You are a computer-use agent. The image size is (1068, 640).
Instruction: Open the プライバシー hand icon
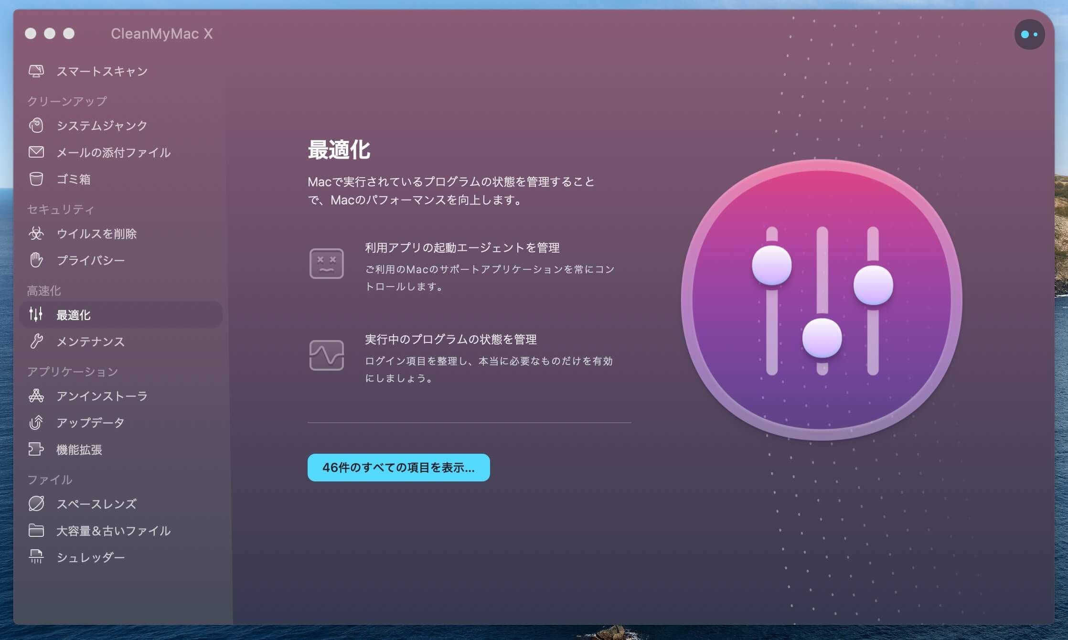[x=36, y=260]
